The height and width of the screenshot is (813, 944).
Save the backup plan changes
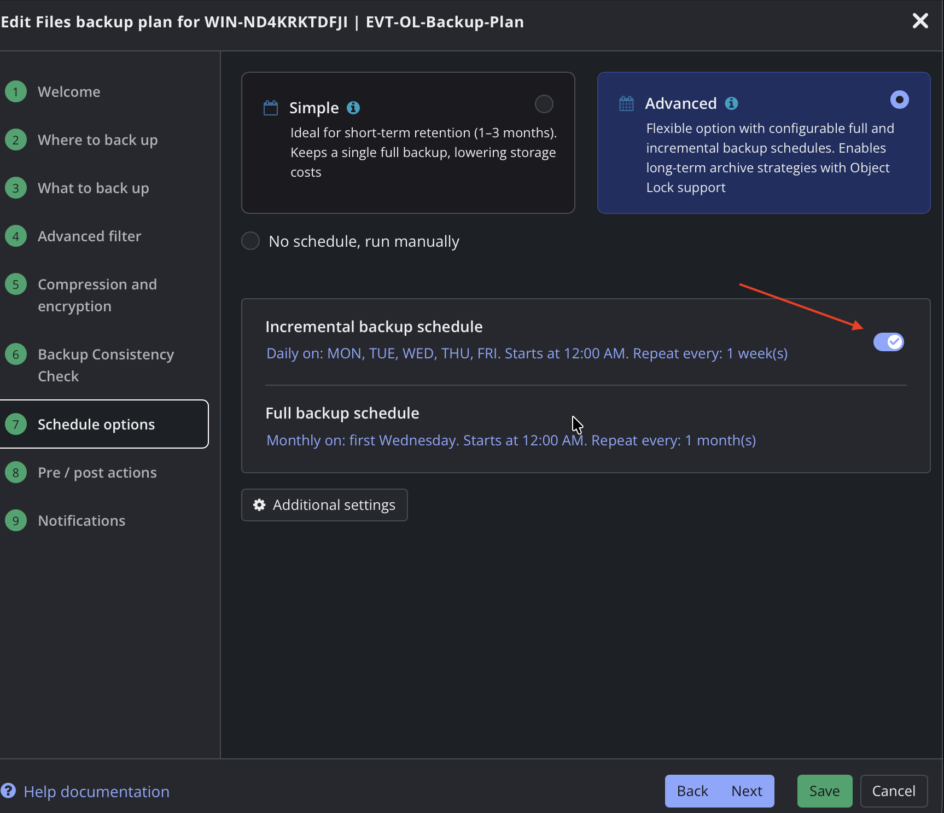coord(825,791)
